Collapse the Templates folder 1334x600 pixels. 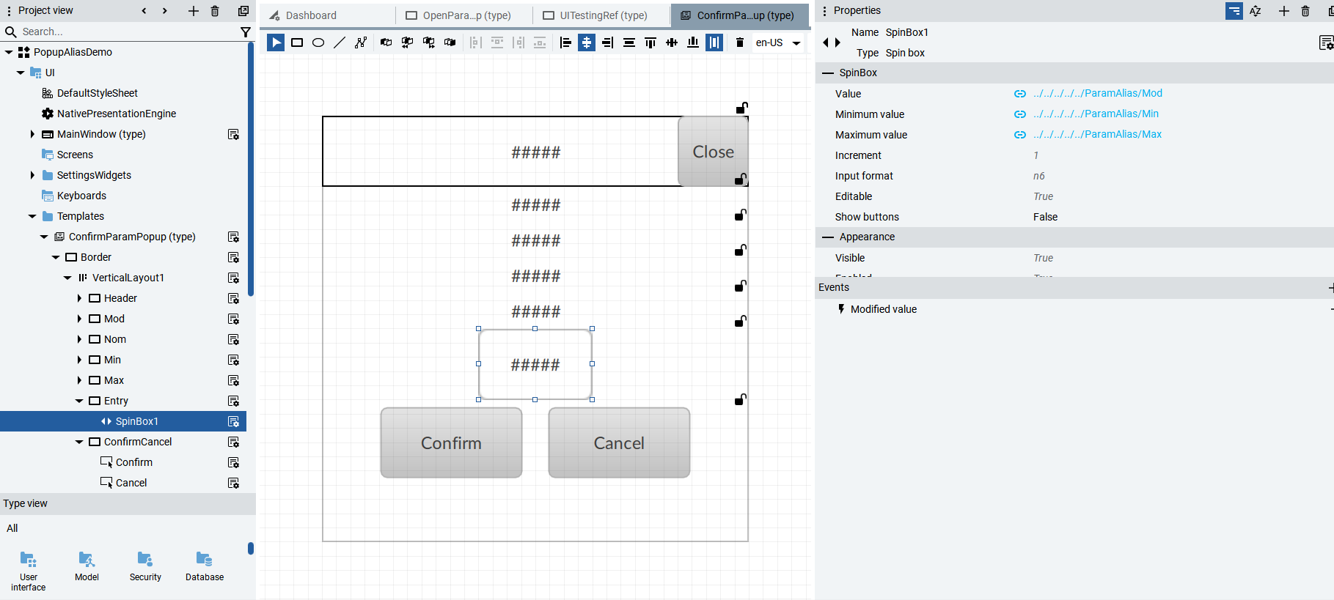[x=32, y=216]
